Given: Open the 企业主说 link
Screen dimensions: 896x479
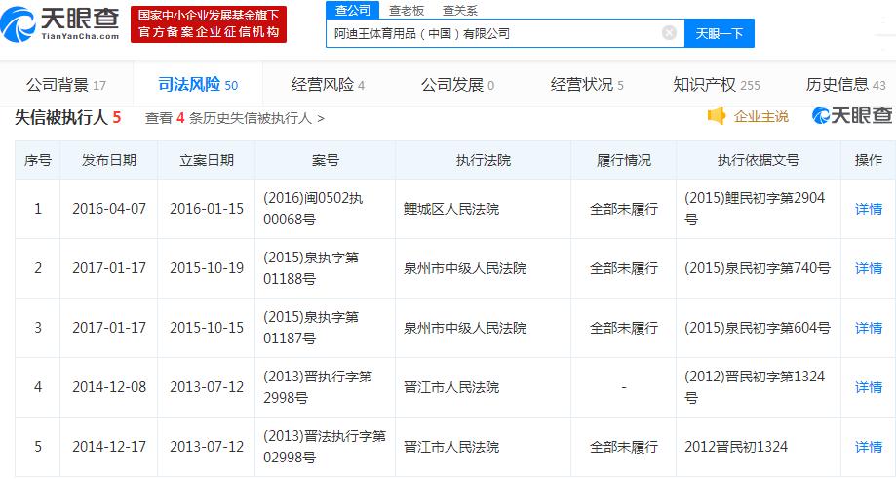Looking at the screenshot, I should [x=760, y=117].
